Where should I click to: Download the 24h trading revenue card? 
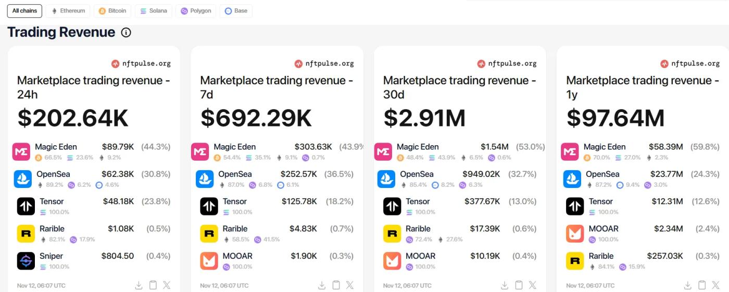pyautogui.click(x=139, y=285)
